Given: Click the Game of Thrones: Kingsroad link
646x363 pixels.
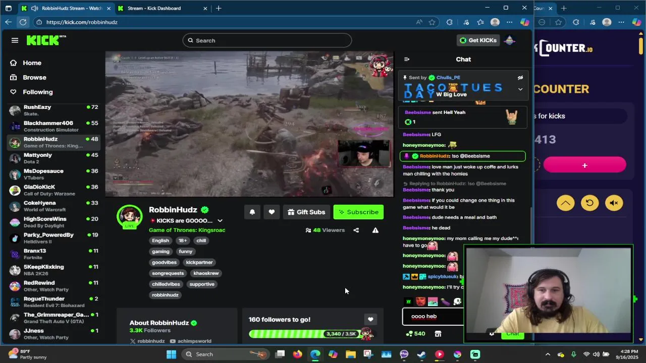Looking at the screenshot, I should coord(187,230).
